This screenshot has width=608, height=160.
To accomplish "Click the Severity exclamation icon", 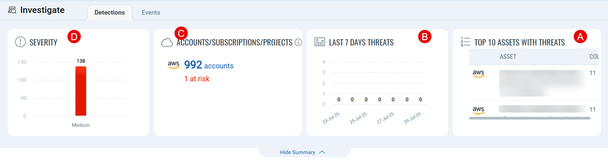I will click(20, 42).
